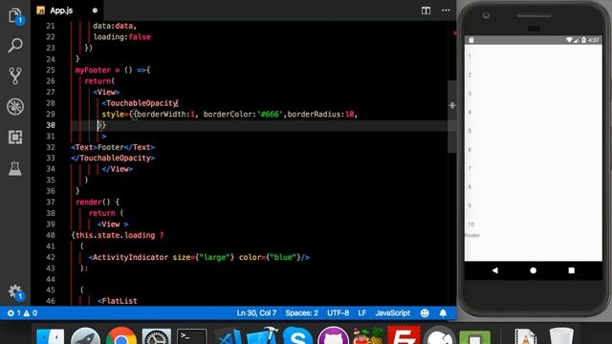Click the borderColor '#666' value
Image resolution: width=612 pixels, height=344 pixels.
[x=270, y=115]
